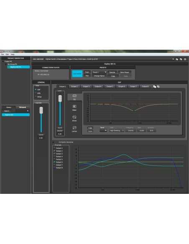This screenshot has width=189, height=244.
Task: Click the Master volume slider handle
Action: click(x=41, y=110)
